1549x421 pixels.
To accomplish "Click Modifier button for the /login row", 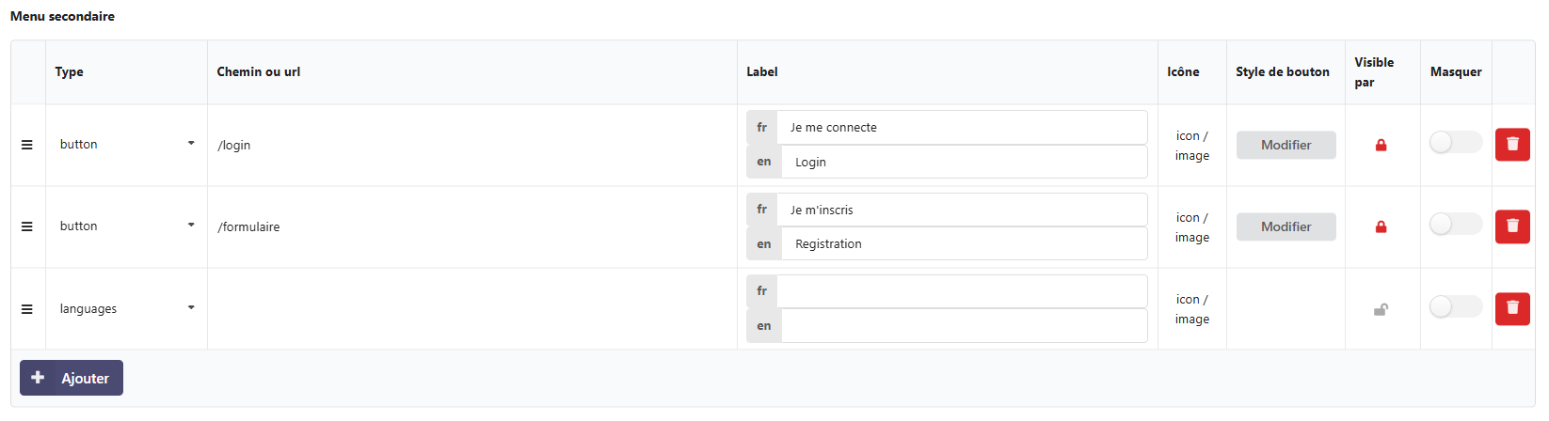I will pyautogui.click(x=1286, y=145).
